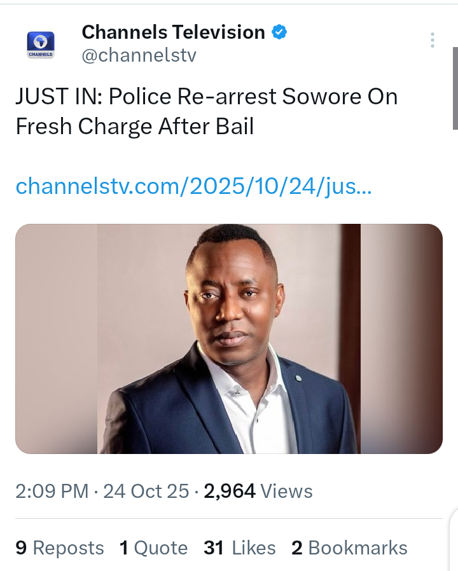Show the 9 Reposts list
Viewport: 458px width, 571px height.
click(60, 548)
